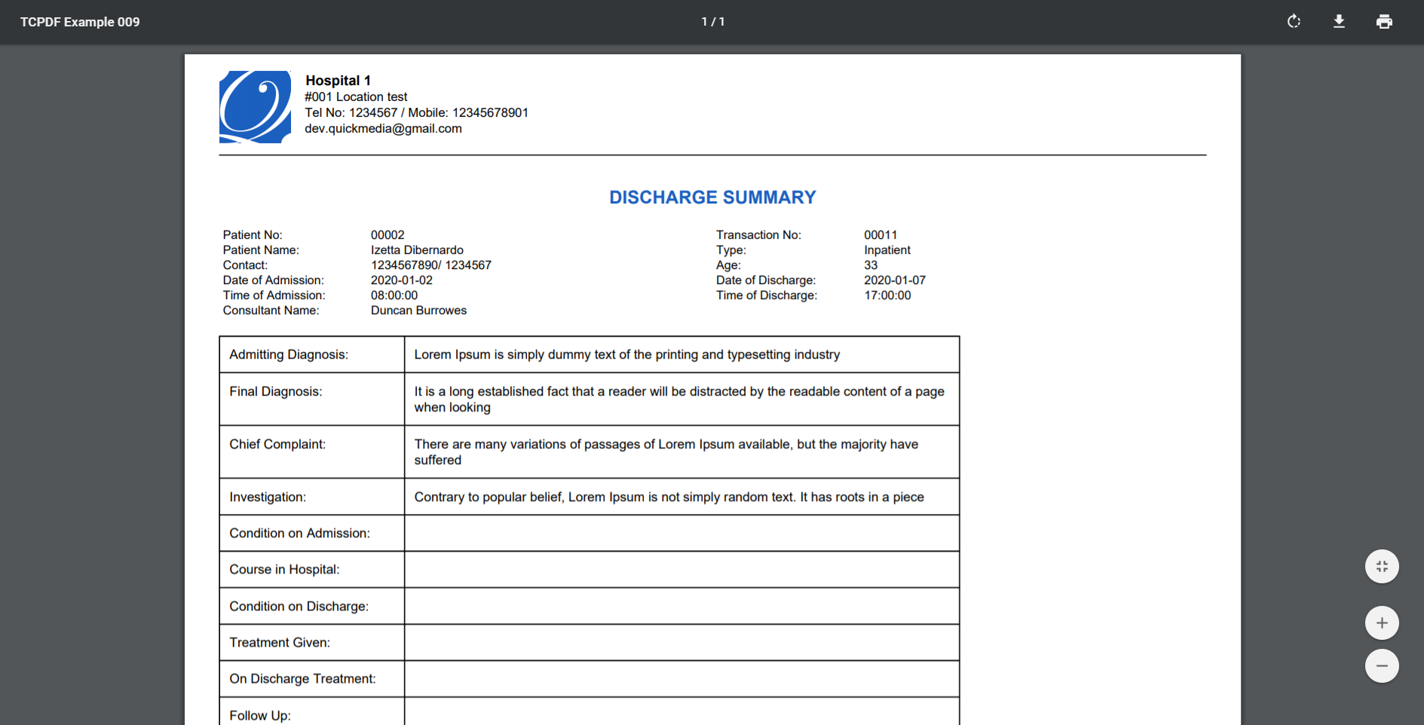Image resolution: width=1424 pixels, height=725 pixels.
Task: Print the discharge summary document
Action: [x=1384, y=22]
